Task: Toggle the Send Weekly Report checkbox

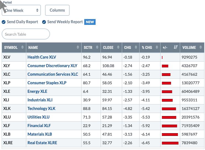Action: pyautogui.click(x=44, y=22)
